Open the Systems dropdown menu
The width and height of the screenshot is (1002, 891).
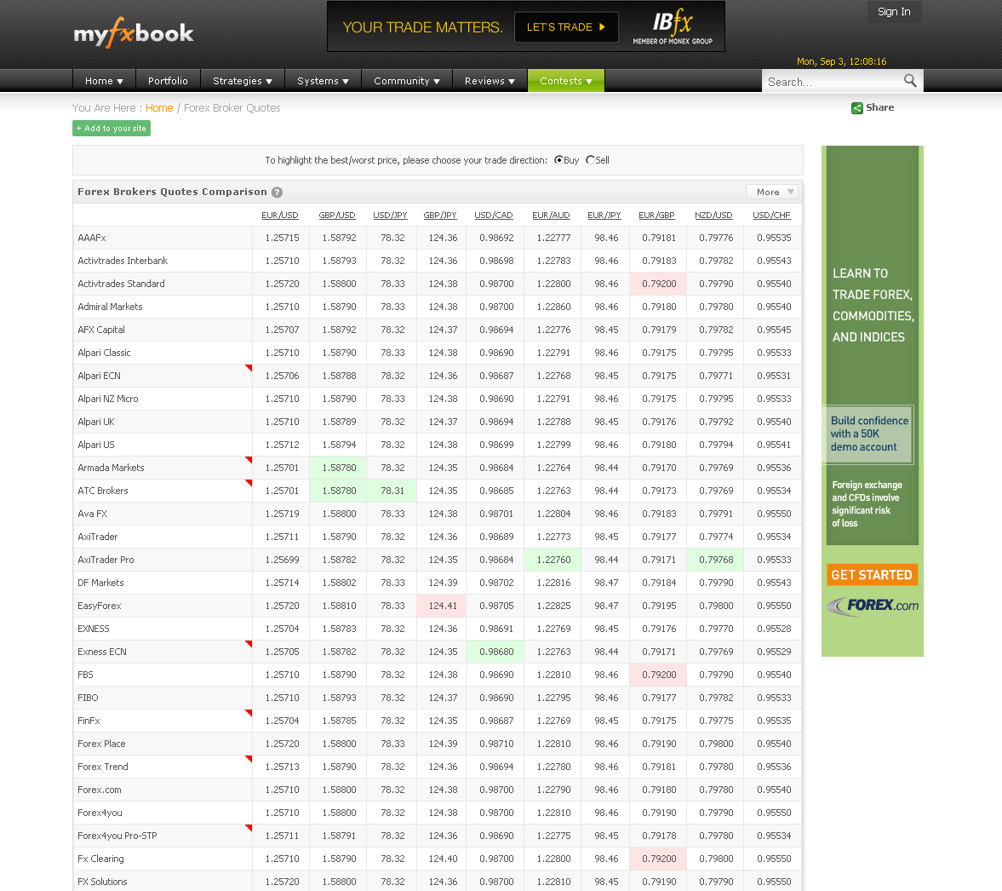pos(323,81)
